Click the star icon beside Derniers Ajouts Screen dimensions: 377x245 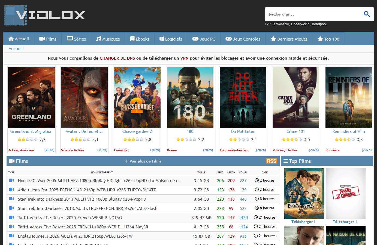point(273,39)
